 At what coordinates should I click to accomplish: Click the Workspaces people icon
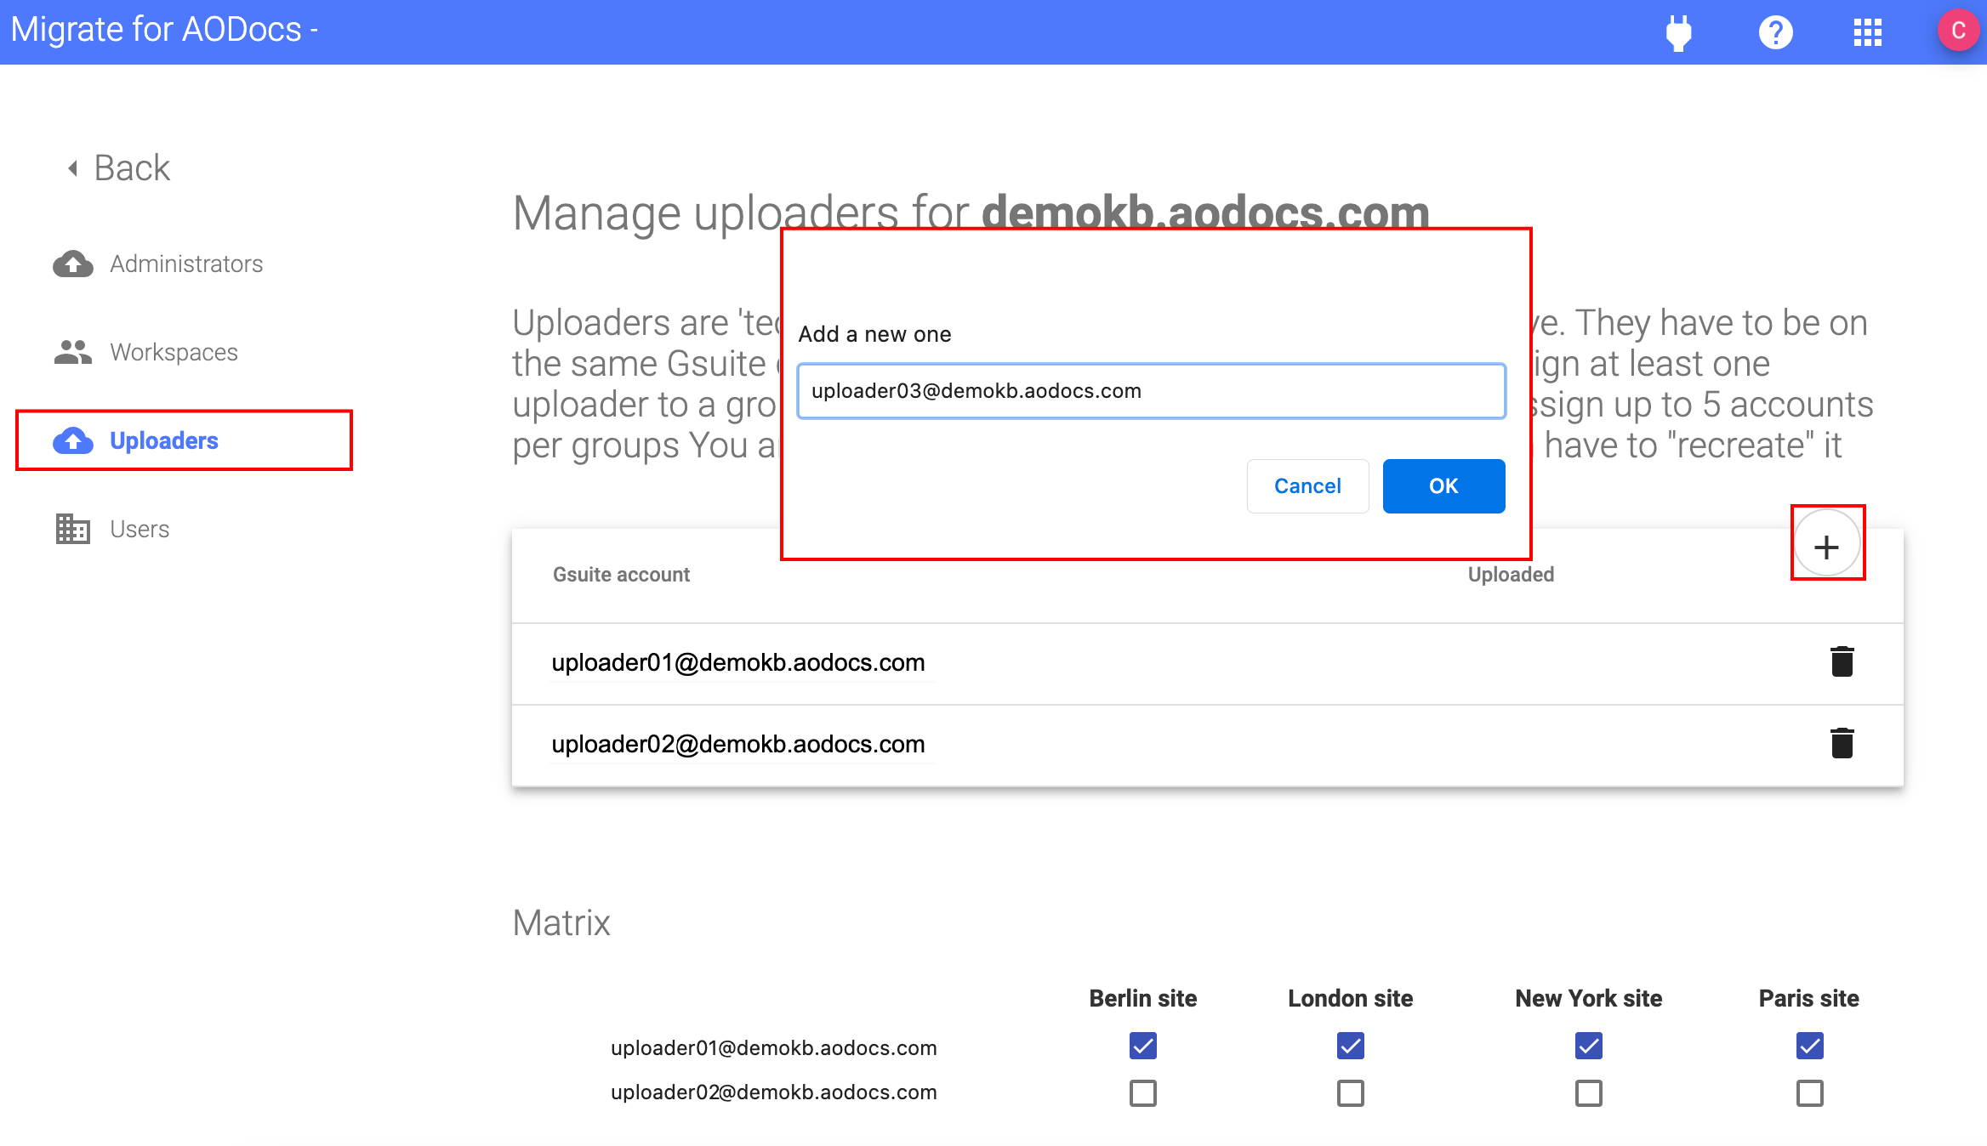pos(73,352)
